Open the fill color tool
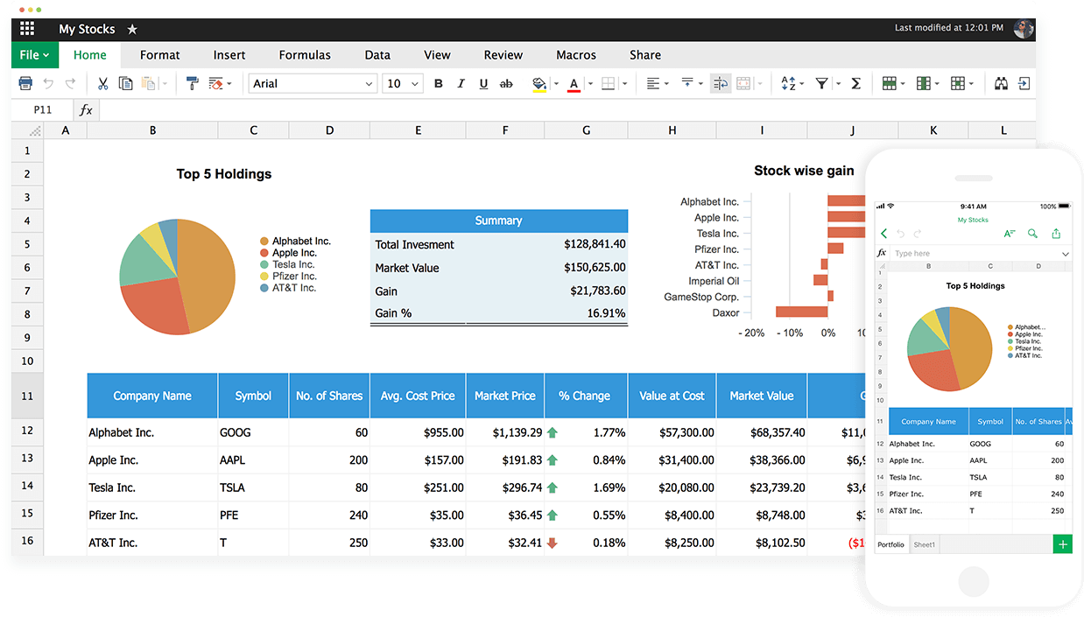Viewport: 1084px width, 617px height. tap(541, 83)
